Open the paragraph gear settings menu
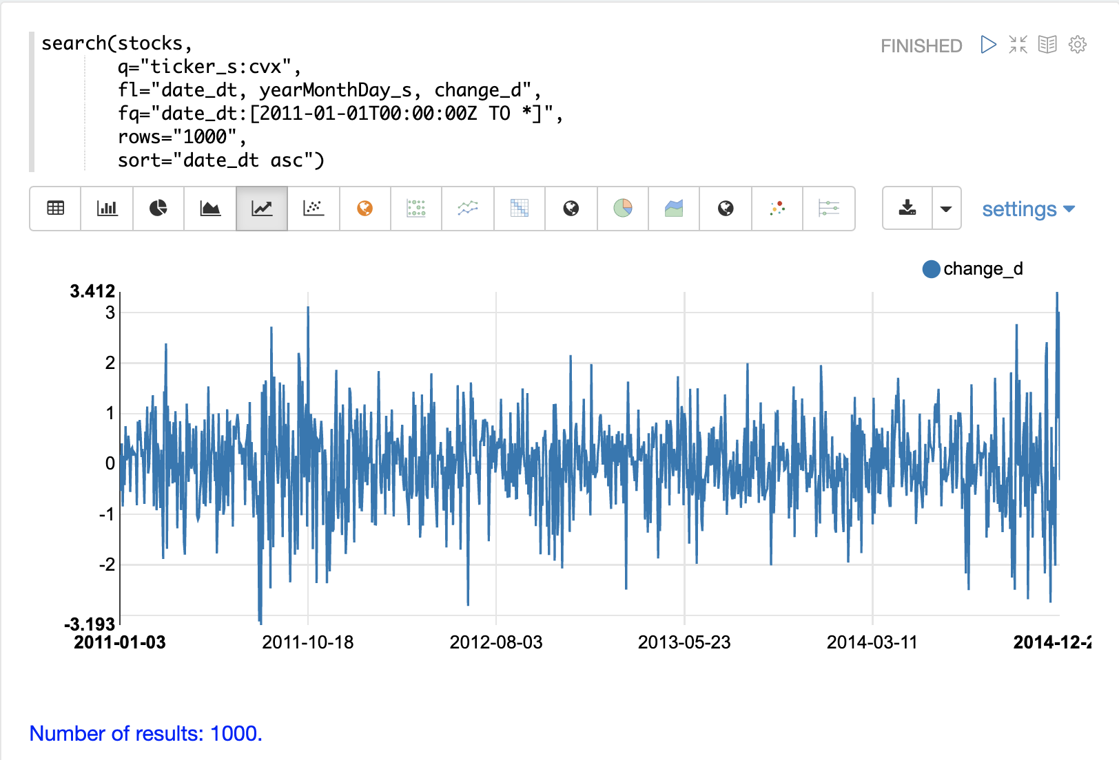This screenshot has width=1119, height=760. [x=1078, y=45]
